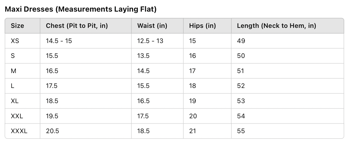
Task: Select the XXL size row label
Action: click(x=17, y=116)
